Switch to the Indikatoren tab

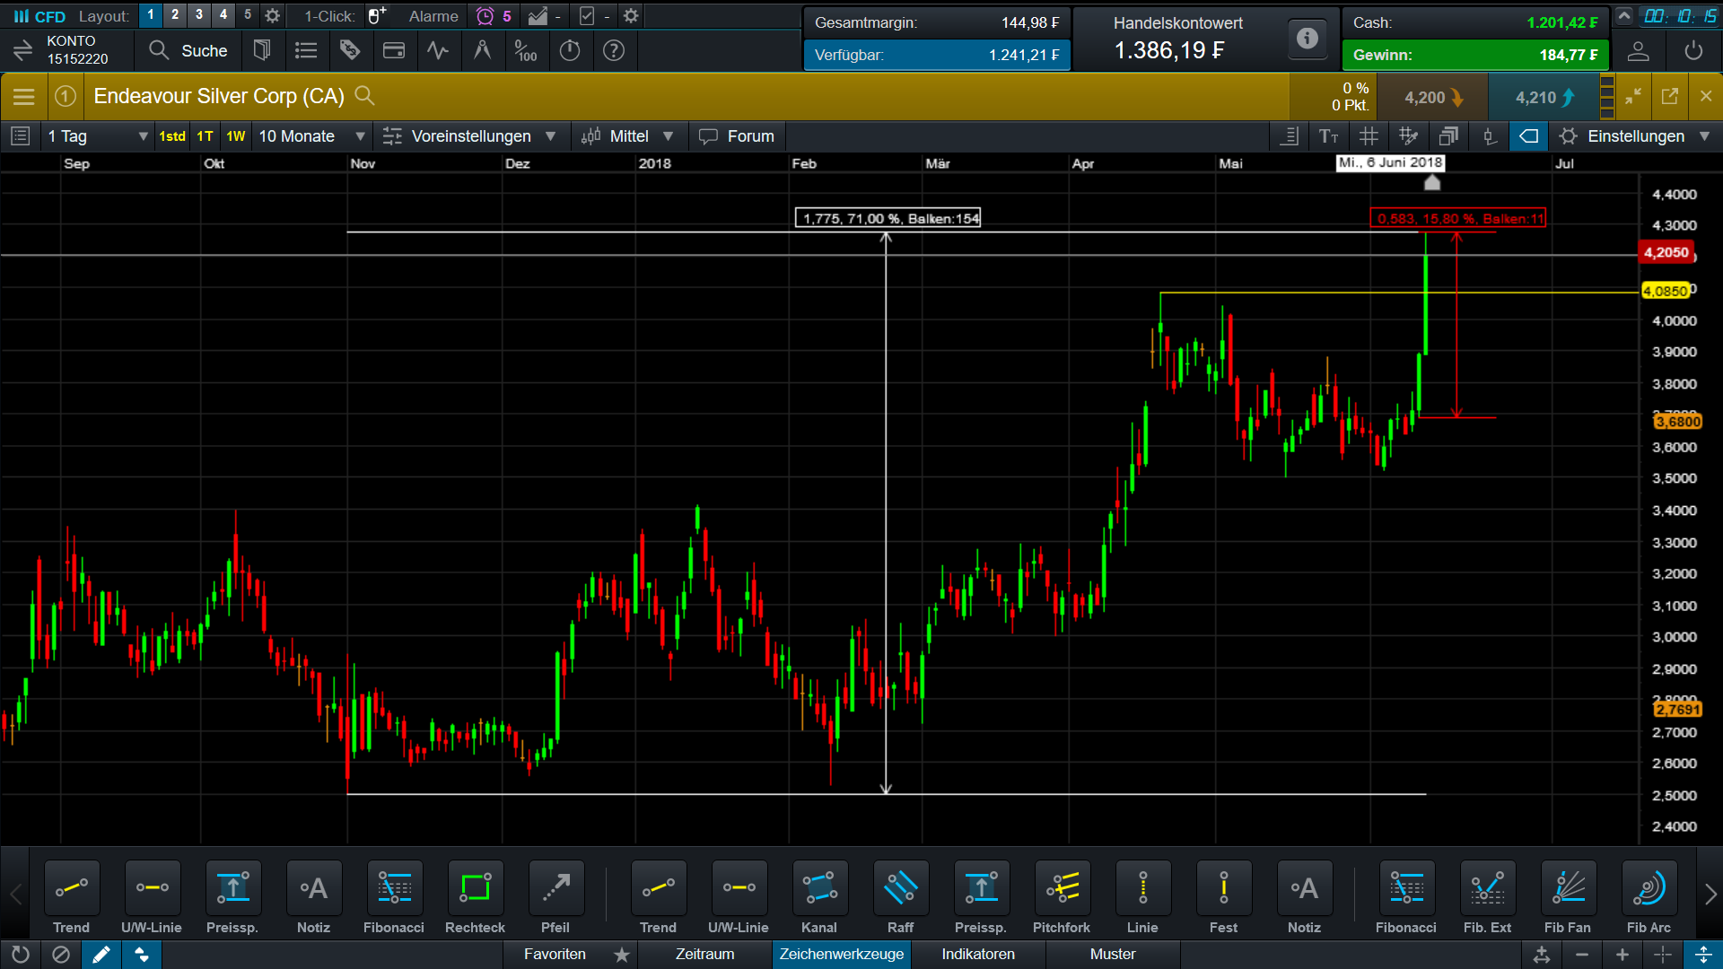tap(977, 954)
